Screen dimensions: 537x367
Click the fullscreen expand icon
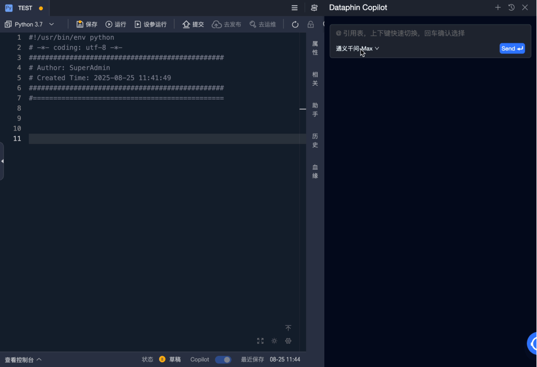[x=260, y=341]
